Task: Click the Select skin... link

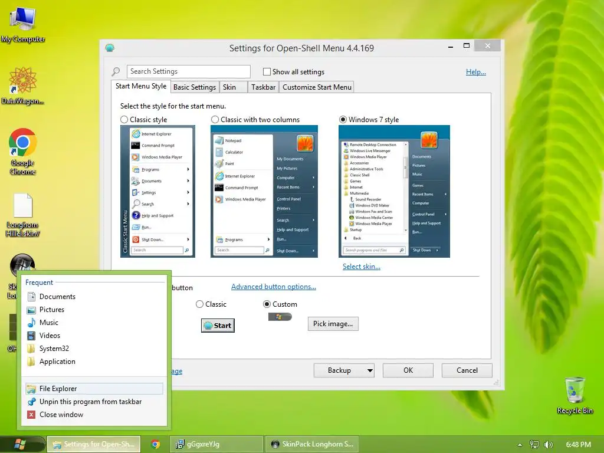Action: [x=362, y=267]
